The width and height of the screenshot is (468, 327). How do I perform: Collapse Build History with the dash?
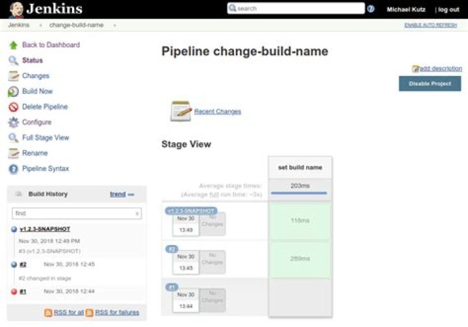pyautogui.click(x=131, y=194)
